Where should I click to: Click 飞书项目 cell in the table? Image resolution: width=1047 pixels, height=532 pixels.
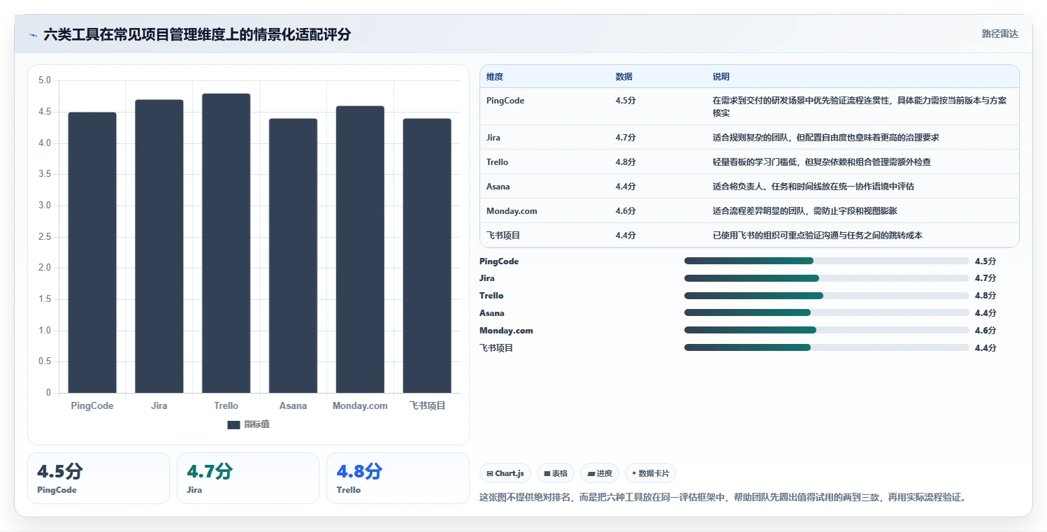[x=504, y=236]
